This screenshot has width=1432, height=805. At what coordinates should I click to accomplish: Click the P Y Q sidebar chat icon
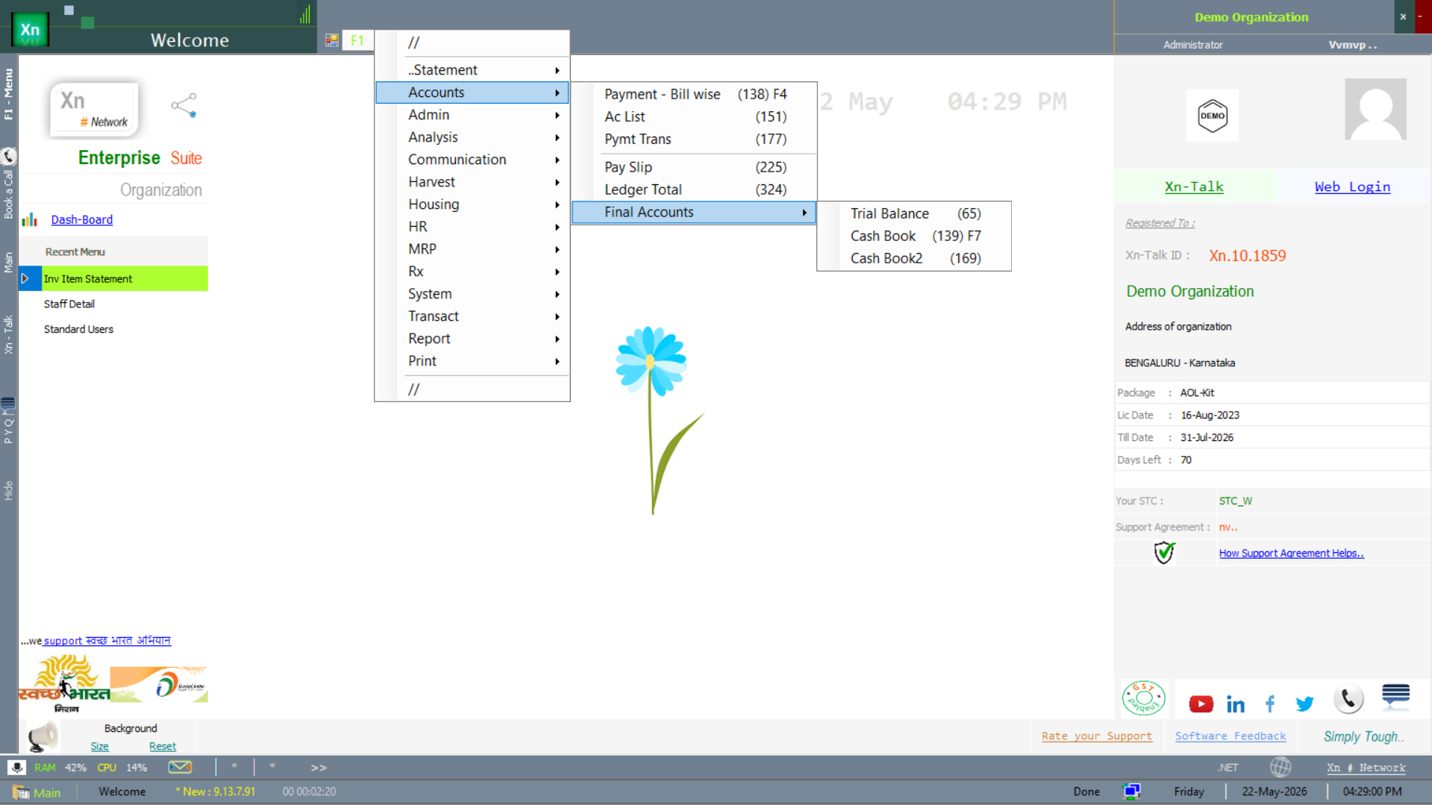click(8, 404)
